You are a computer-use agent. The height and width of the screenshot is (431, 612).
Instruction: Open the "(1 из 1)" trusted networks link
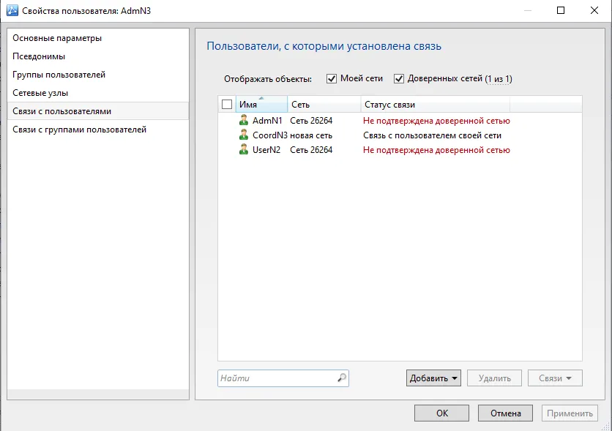pyautogui.click(x=499, y=79)
